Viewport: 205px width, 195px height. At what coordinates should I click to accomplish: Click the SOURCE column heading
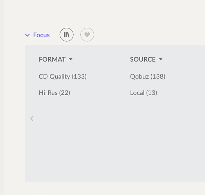pos(143,59)
